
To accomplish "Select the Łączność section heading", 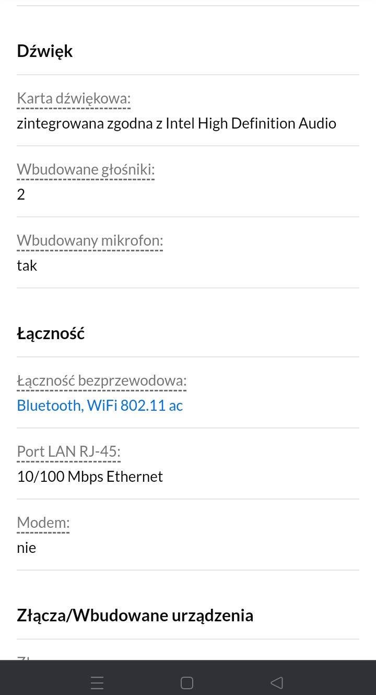I will pyautogui.click(x=51, y=333).
